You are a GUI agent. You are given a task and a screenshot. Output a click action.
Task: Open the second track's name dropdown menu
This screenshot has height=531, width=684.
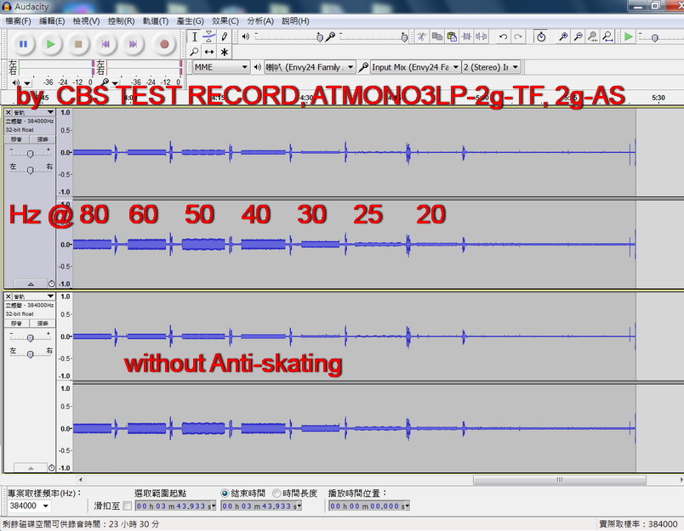(x=33, y=297)
